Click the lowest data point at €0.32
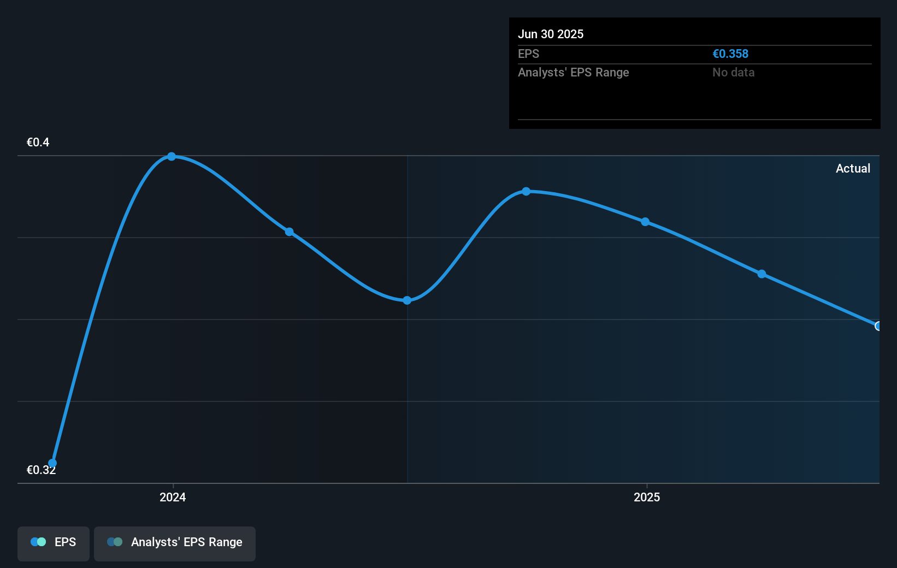This screenshot has width=897, height=568. coord(52,463)
